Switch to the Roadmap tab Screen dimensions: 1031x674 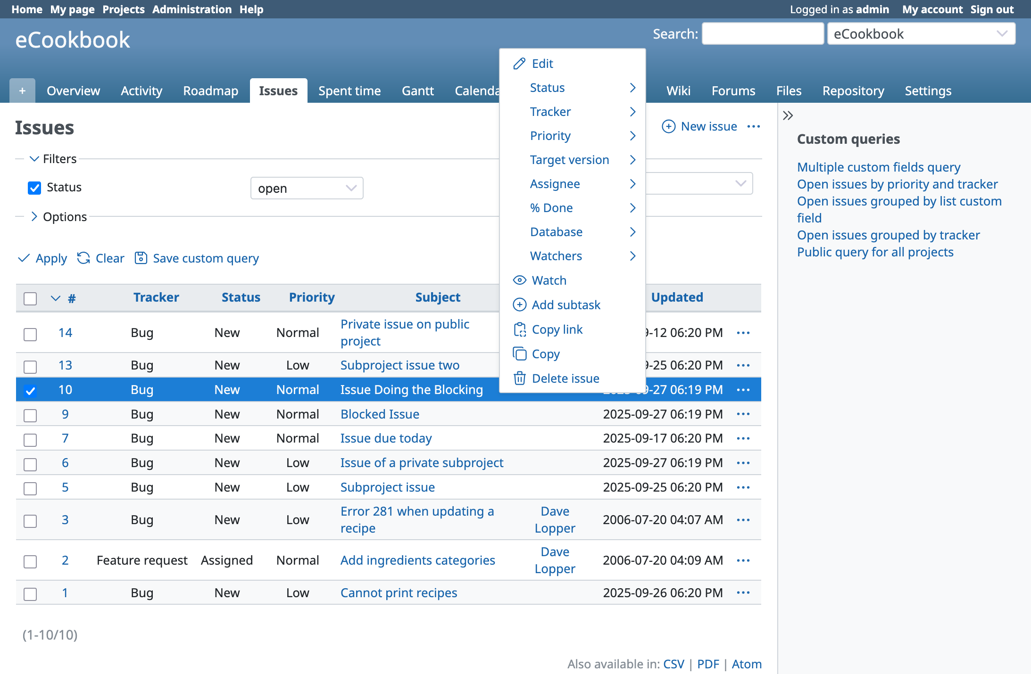210,90
